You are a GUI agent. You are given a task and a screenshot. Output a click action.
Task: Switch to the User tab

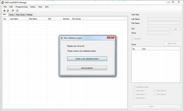coord(4,14)
